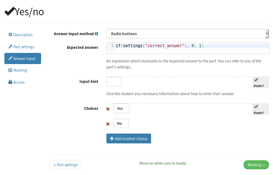Toggle the Static checkbox for Choices
Viewport: 273px width, 175px height.
256,107
